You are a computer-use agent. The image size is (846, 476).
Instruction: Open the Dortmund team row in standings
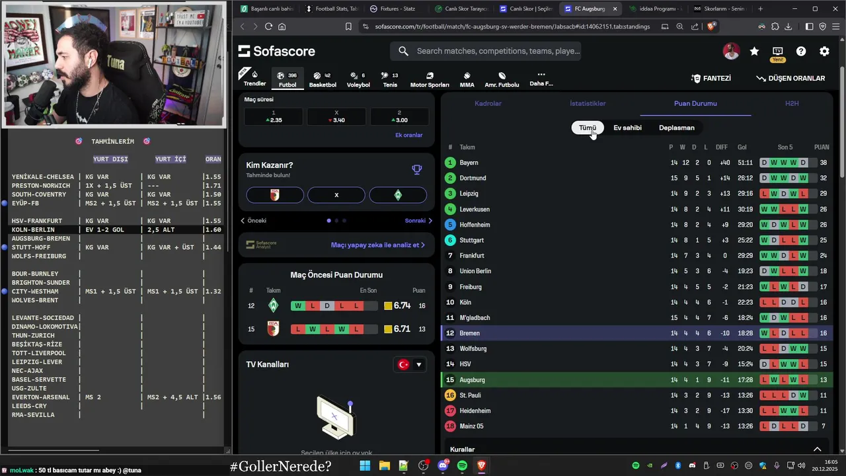(636, 178)
